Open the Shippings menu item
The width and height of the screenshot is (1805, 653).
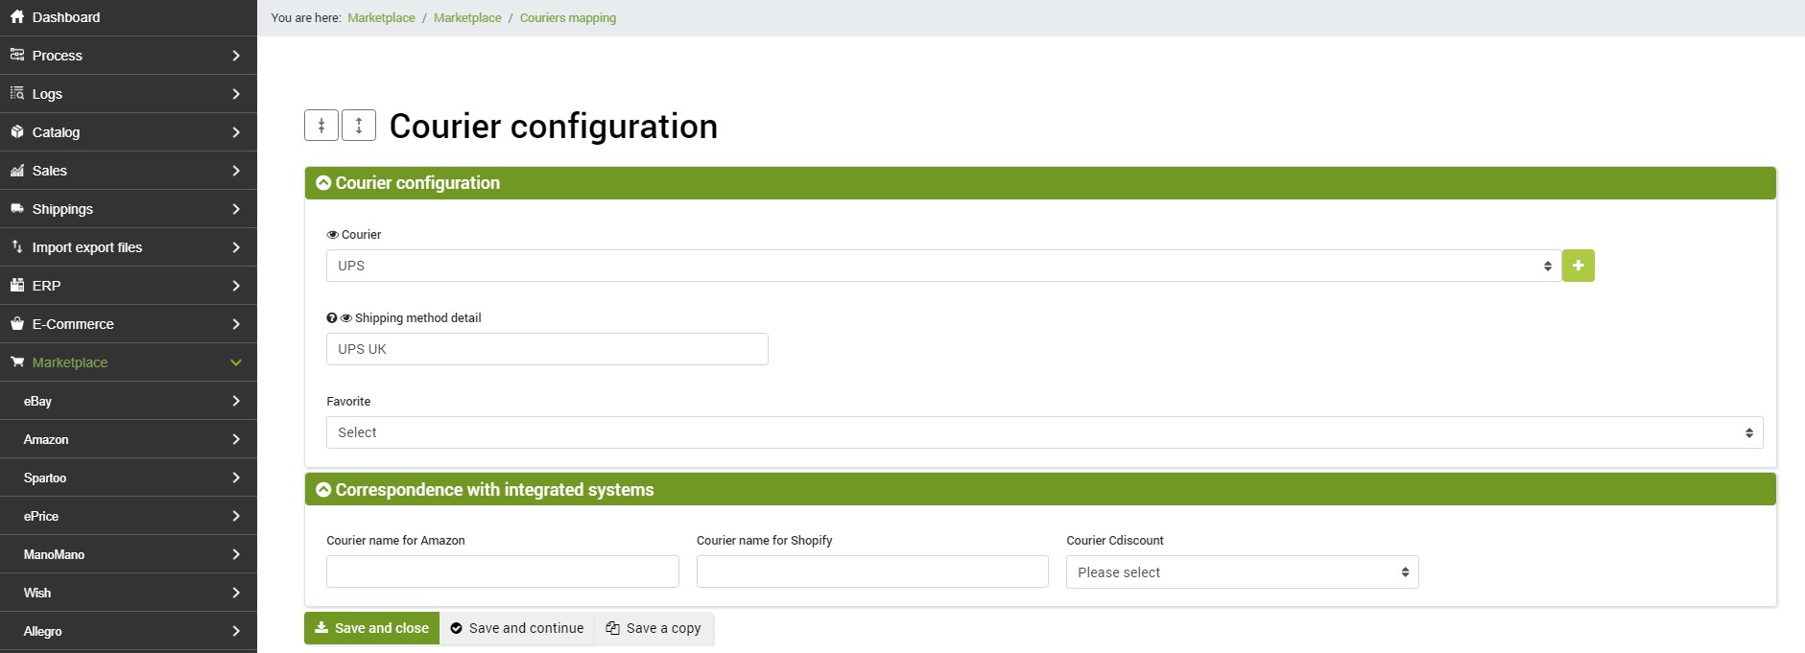pyautogui.click(x=129, y=209)
